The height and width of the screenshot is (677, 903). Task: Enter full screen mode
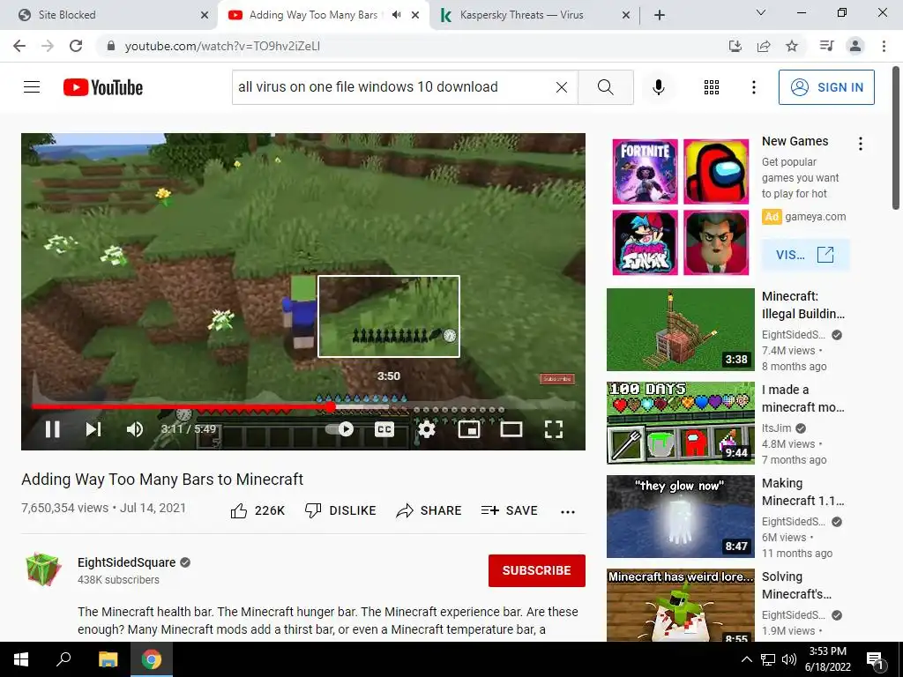pos(554,429)
